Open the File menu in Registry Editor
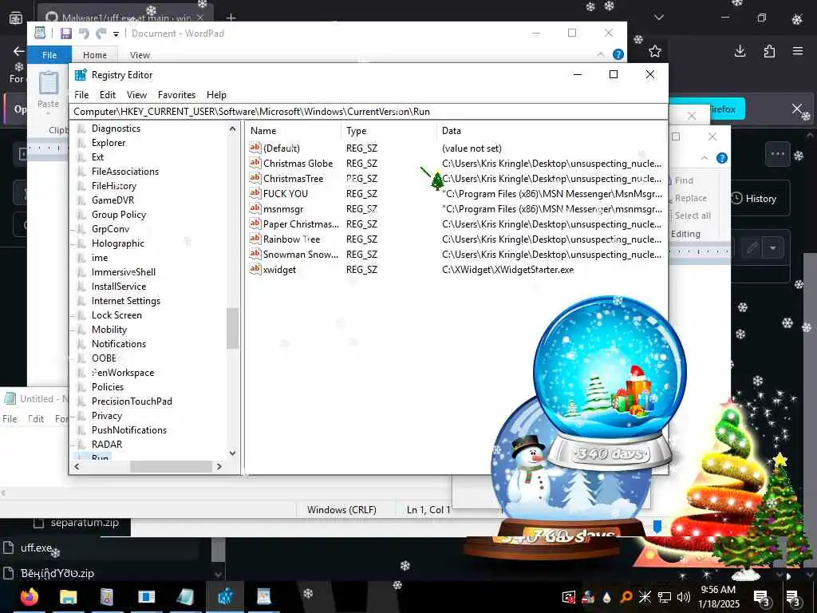 click(81, 95)
